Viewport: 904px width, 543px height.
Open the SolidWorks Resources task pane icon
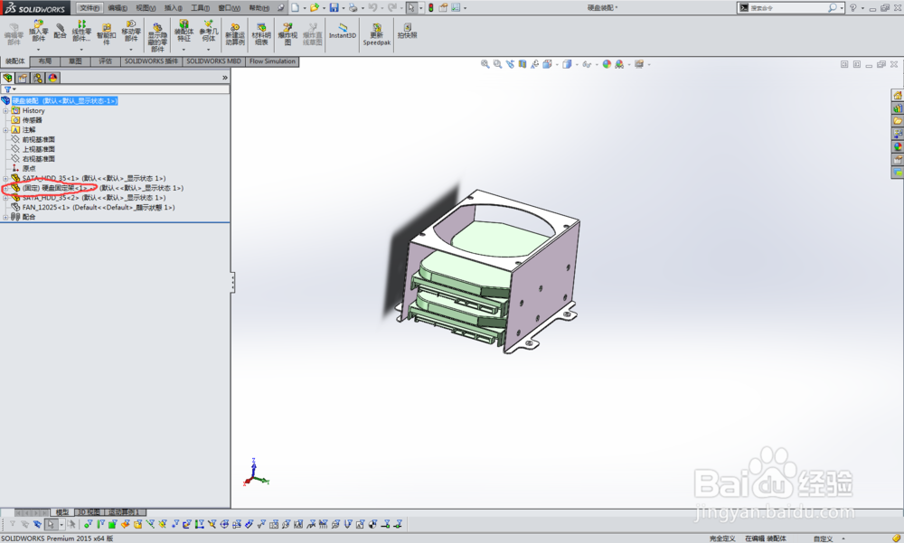(898, 95)
